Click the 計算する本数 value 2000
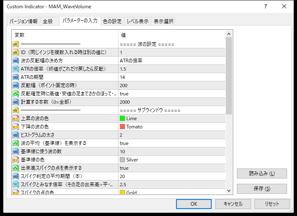Screen dimensions: 297x216 point(172,102)
